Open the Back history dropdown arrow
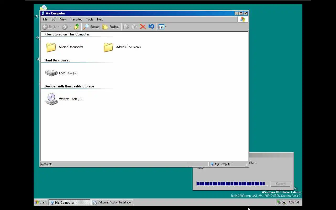336x210 pixels. pos(59,27)
